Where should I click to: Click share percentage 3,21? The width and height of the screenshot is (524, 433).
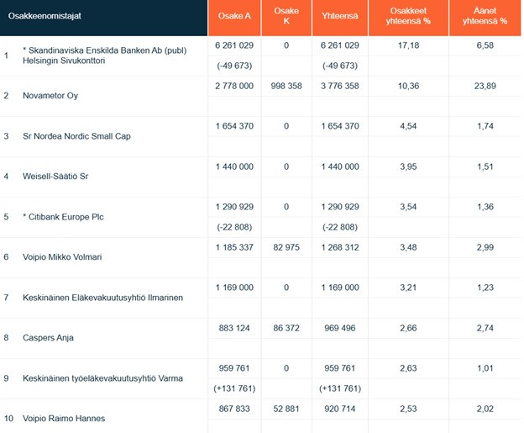tap(408, 288)
